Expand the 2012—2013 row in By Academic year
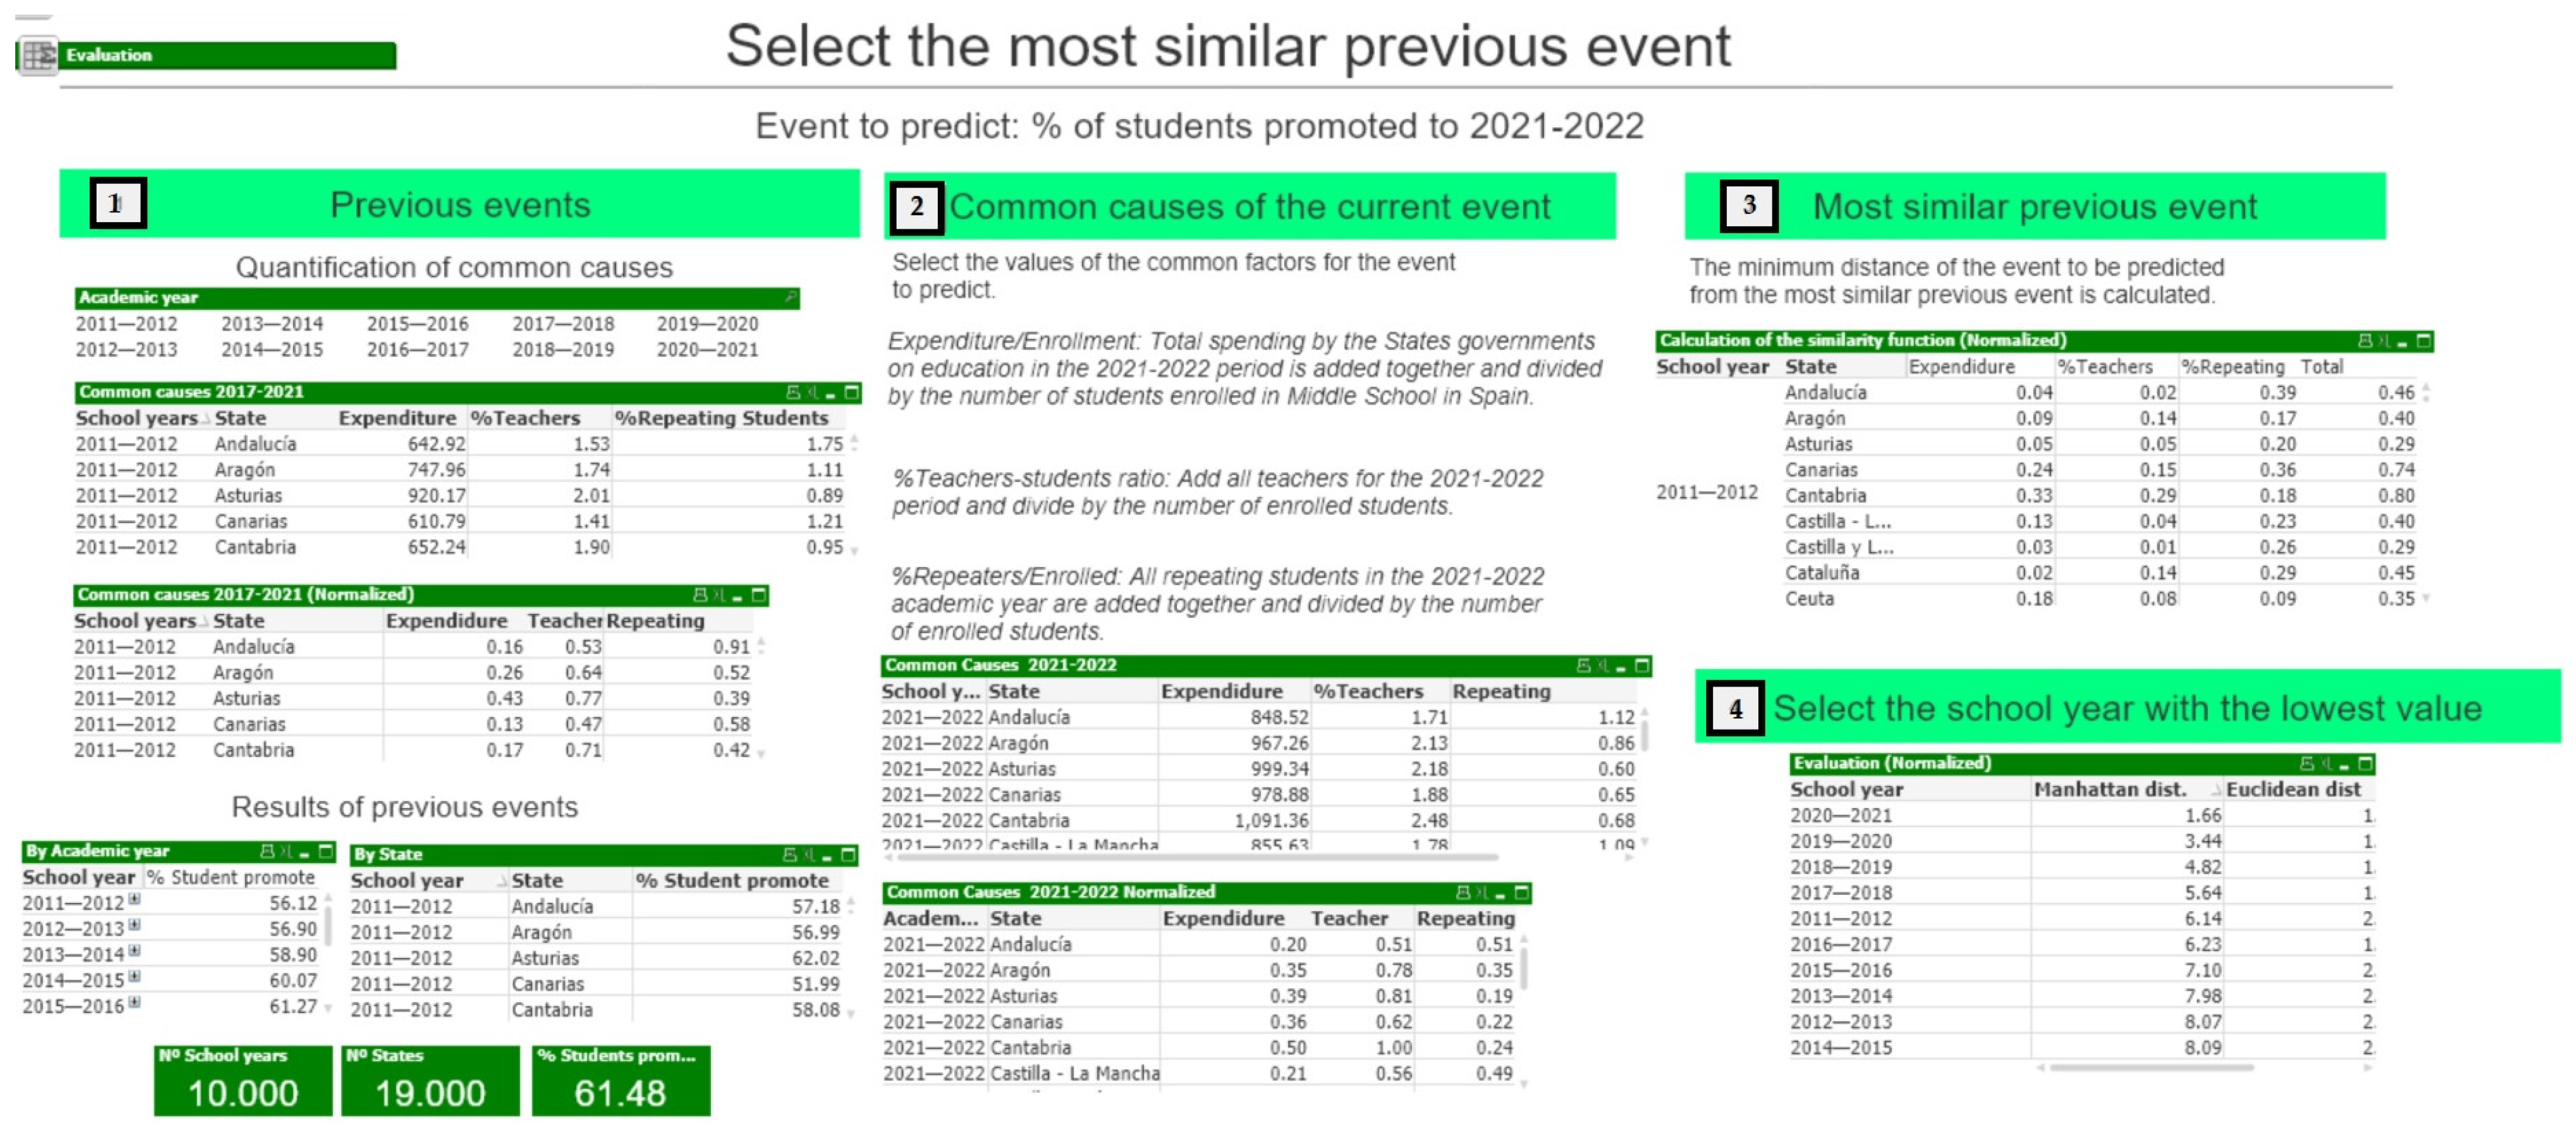This screenshot has height=1131, width=2576. pyautogui.click(x=134, y=925)
